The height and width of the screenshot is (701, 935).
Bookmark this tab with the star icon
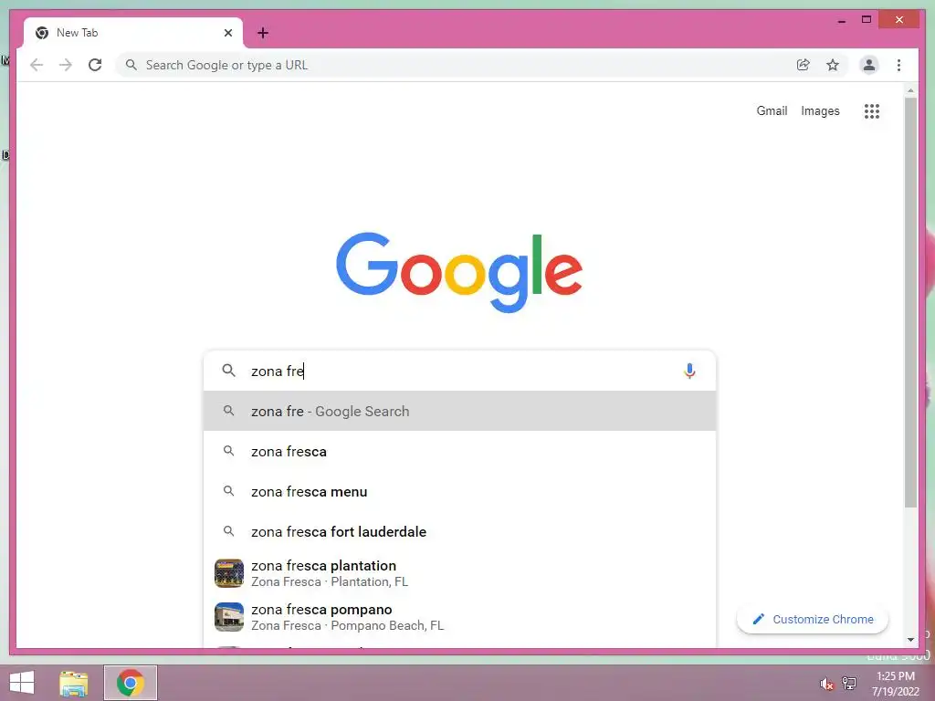(833, 65)
